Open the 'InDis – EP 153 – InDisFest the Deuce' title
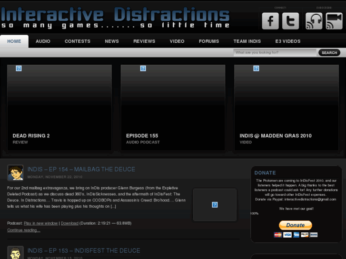The width and height of the screenshot is (346, 259). click(84, 250)
